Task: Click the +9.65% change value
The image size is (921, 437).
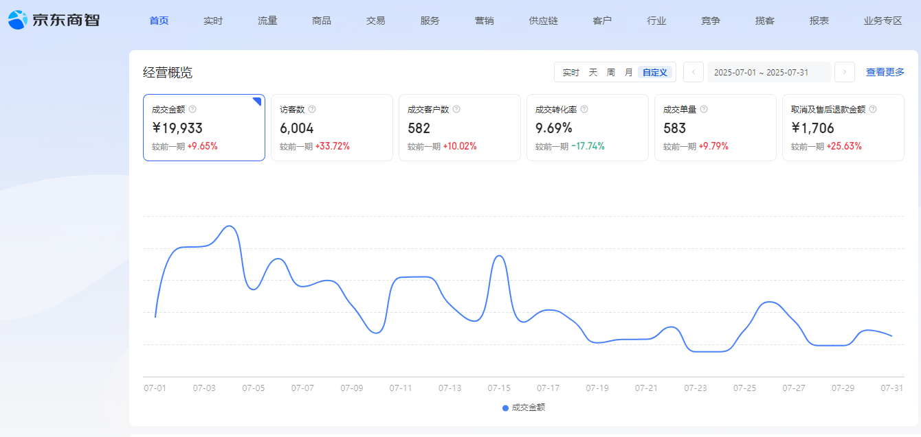Action: coord(203,146)
